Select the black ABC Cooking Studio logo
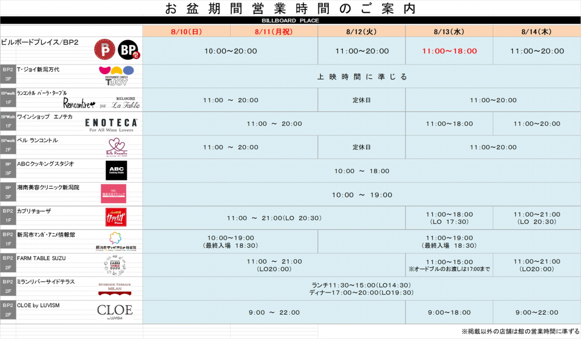Viewport: 581px width, 339px height. (x=116, y=170)
